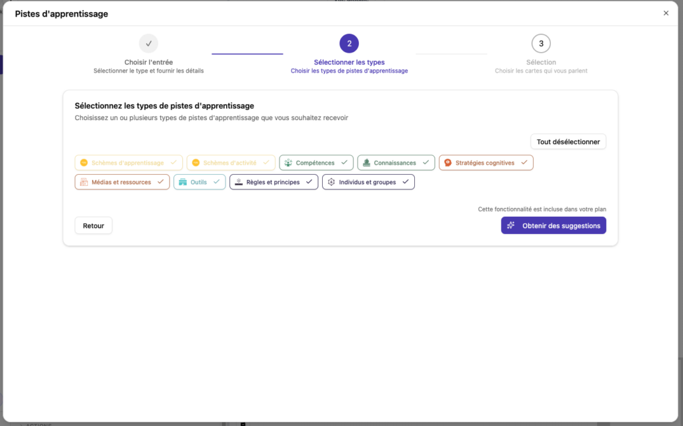Viewport: 683px width, 426px height.
Task: Click step 2 circle in stepper
Action: point(349,43)
